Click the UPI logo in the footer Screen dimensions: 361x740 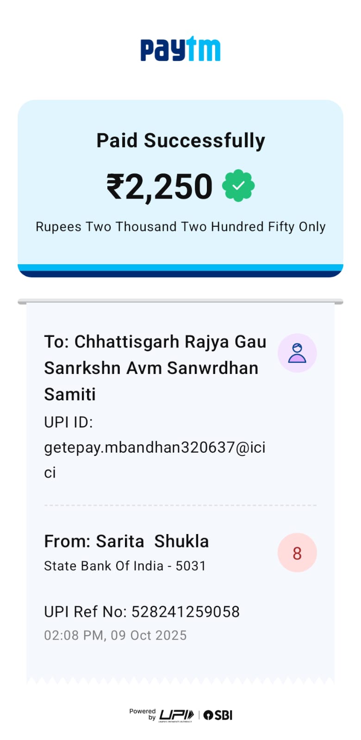click(176, 715)
